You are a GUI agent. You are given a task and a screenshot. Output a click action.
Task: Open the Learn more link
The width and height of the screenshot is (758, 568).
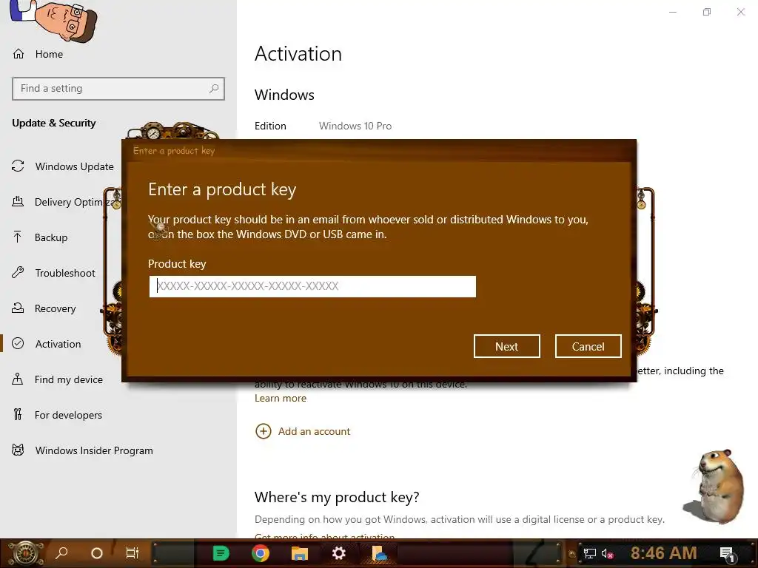click(281, 399)
